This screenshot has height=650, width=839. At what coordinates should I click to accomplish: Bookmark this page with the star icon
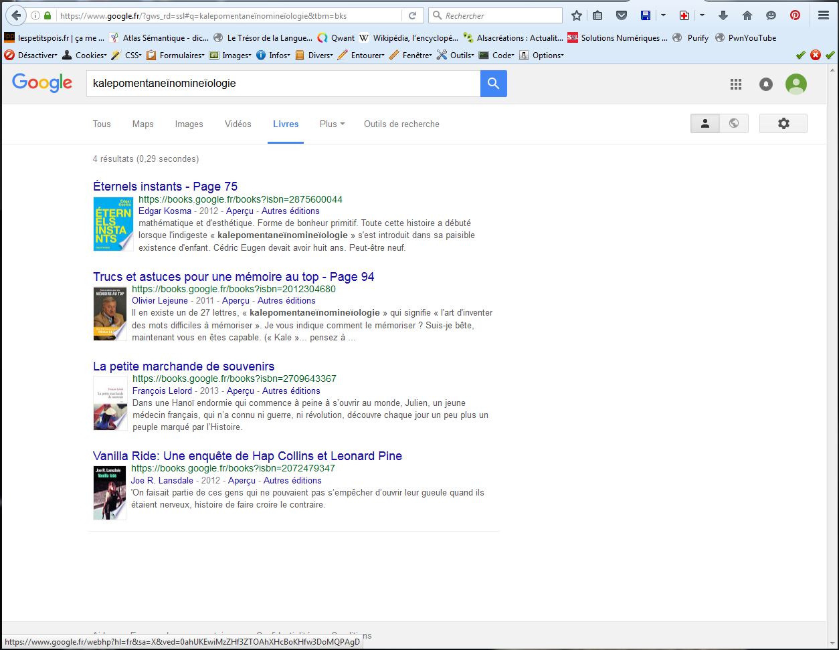[576, 15]
